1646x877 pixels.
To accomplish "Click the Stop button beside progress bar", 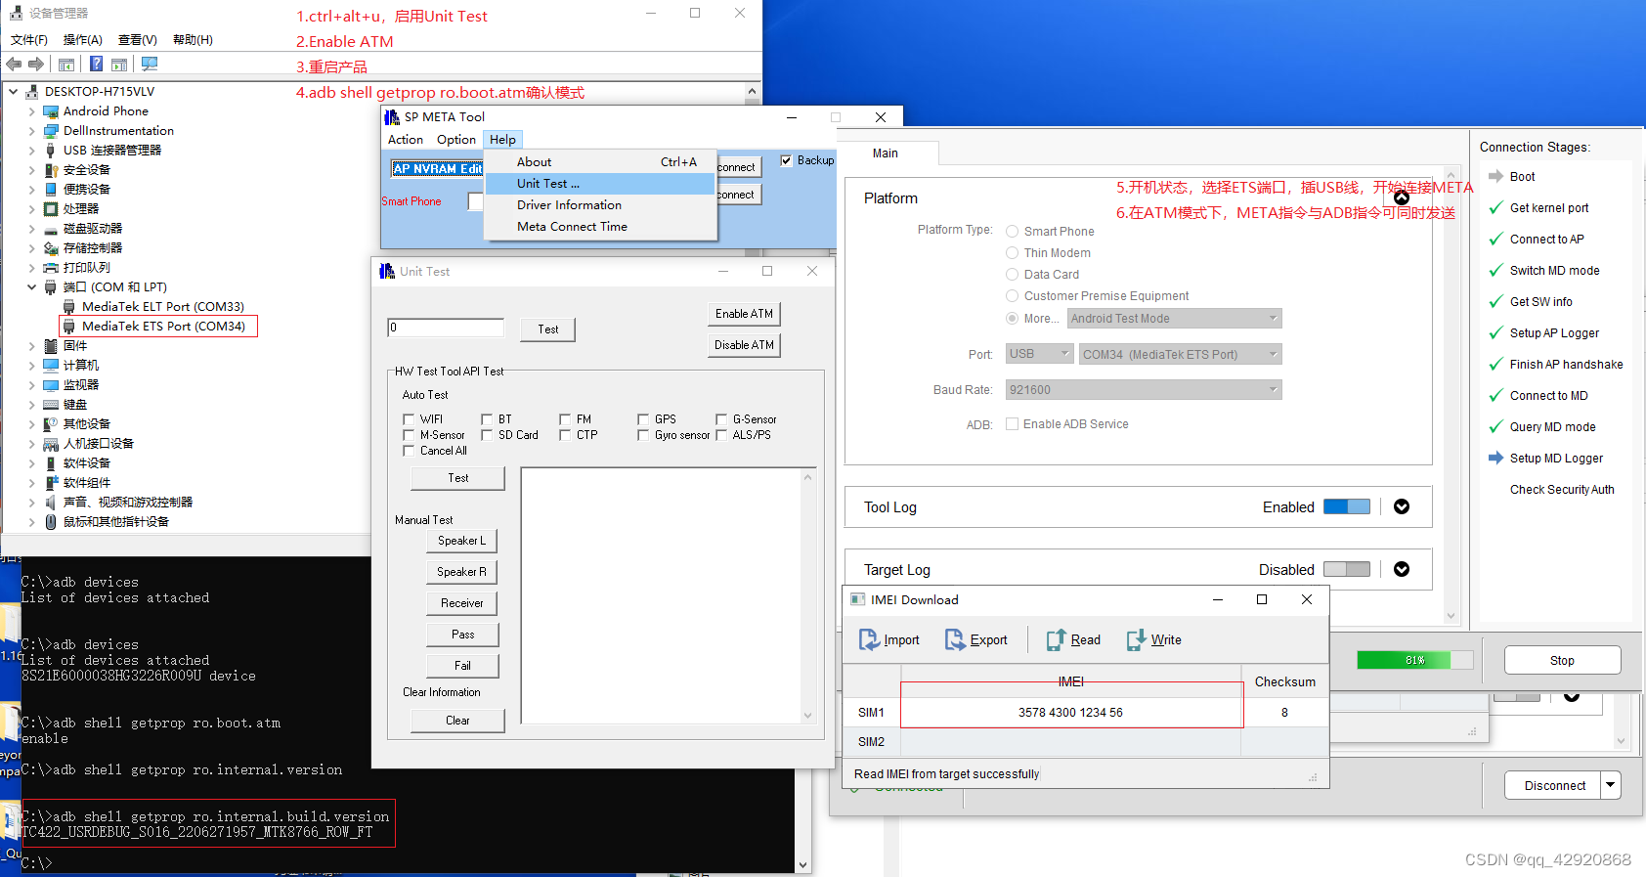I will tap(1562, 660).
